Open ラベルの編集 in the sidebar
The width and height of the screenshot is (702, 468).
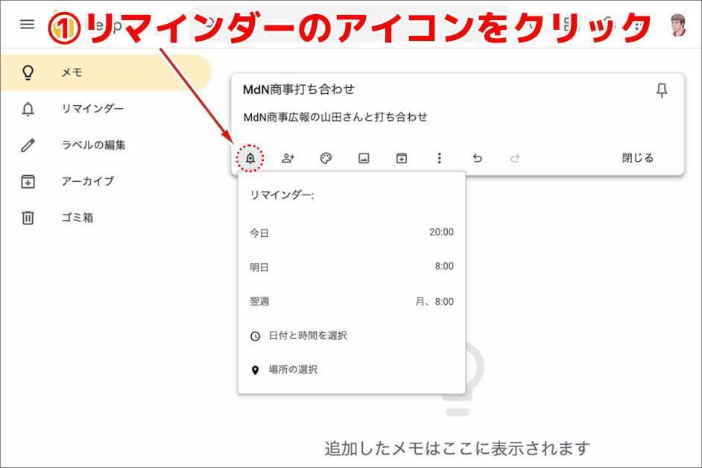point(93,145)
